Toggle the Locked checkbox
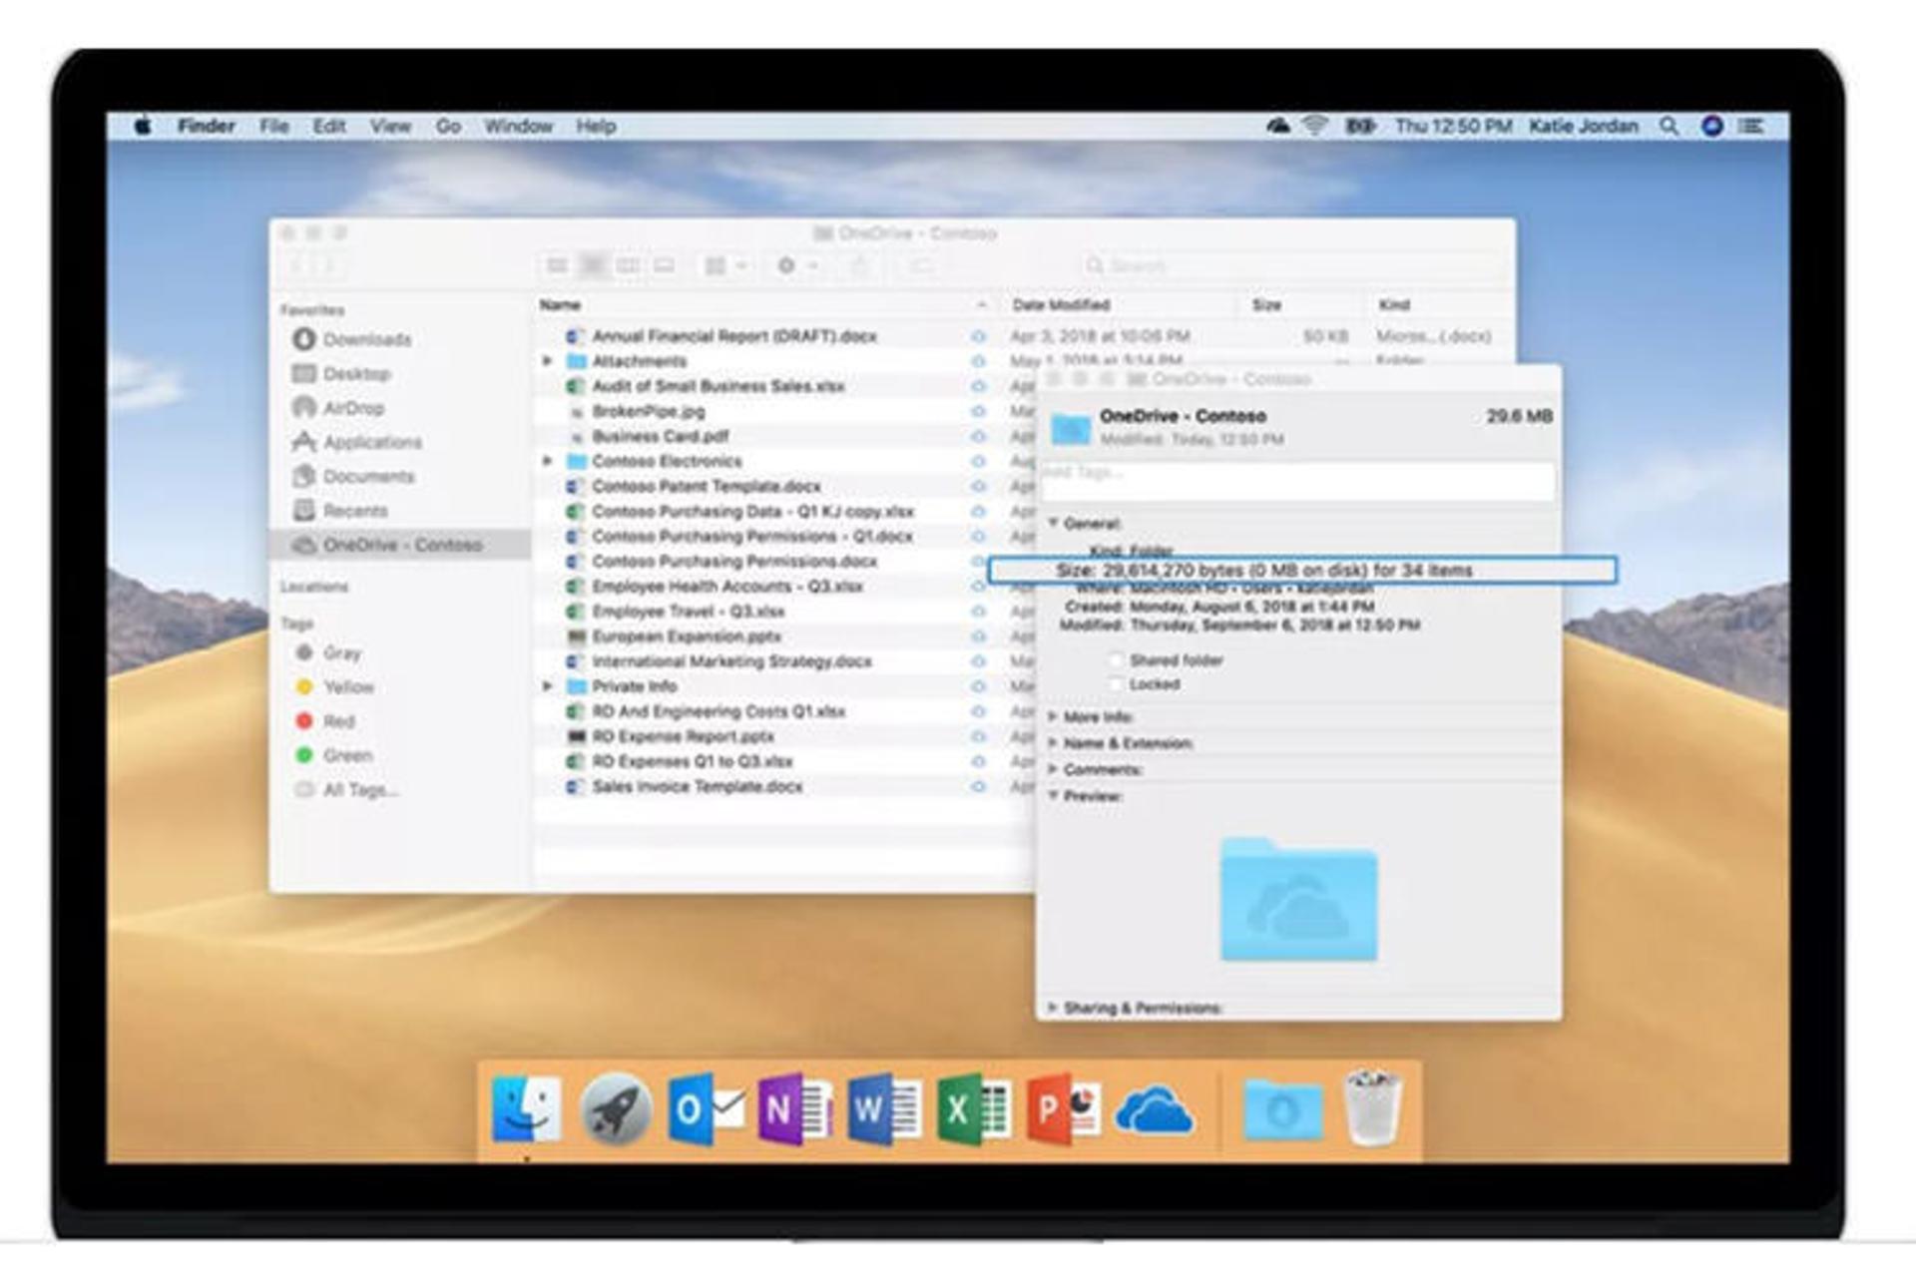Viewport: 1916px width, 1277px height. 1117,684
